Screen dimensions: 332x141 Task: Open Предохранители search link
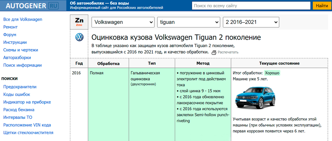point(20,87)
